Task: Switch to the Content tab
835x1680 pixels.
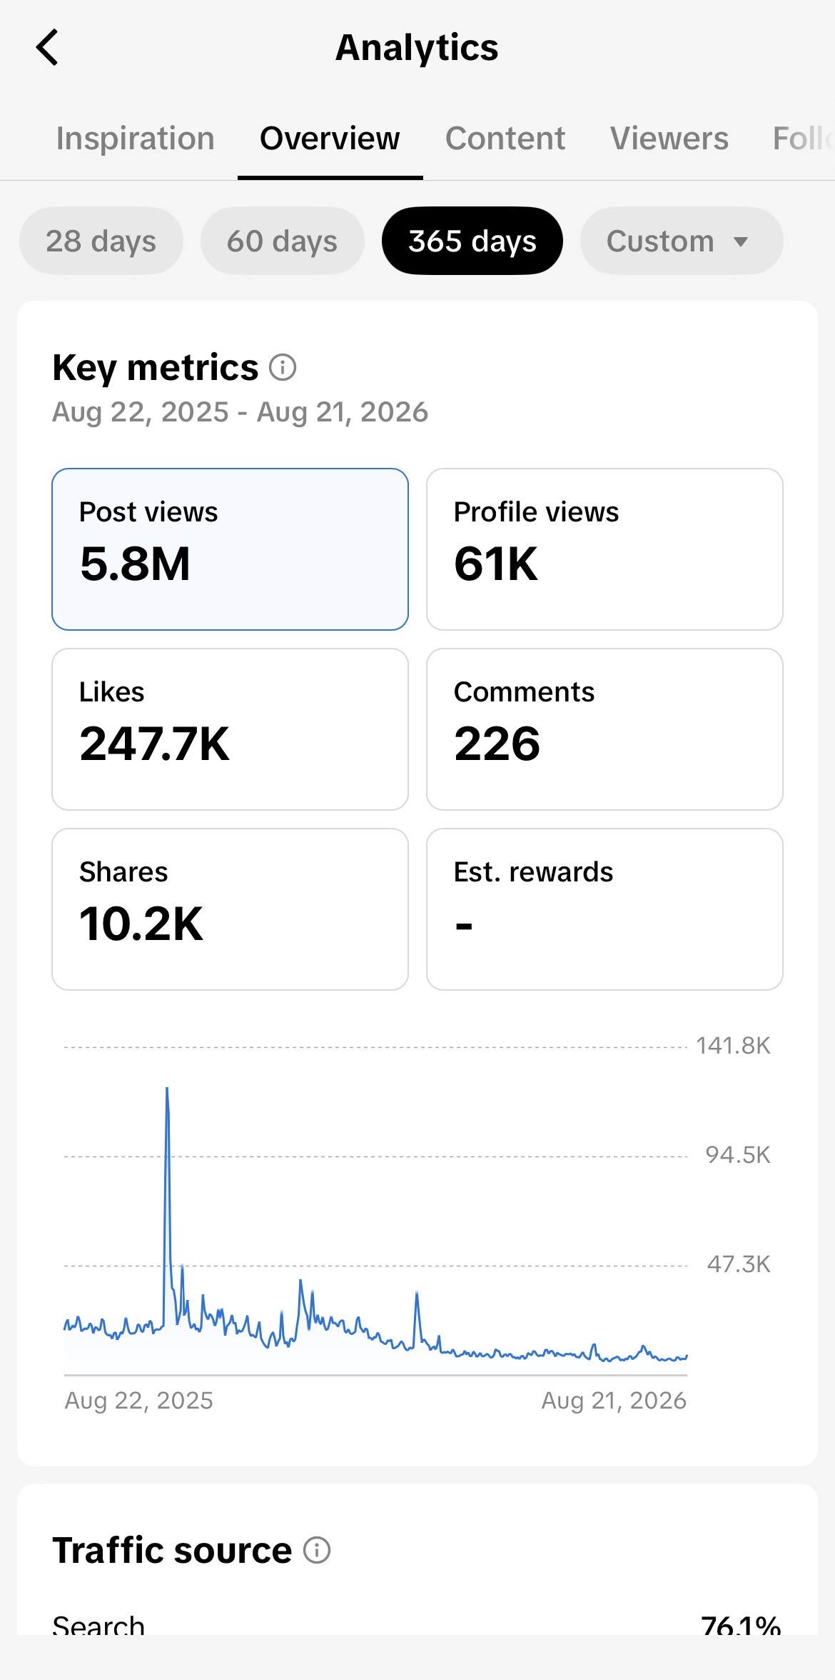Action: click(x=505, y=139)
